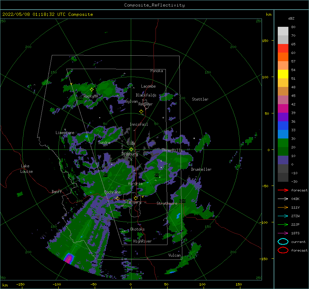
Task: Click the HighRiver city label
Action: pyautogui.click(x=142, y=241)
